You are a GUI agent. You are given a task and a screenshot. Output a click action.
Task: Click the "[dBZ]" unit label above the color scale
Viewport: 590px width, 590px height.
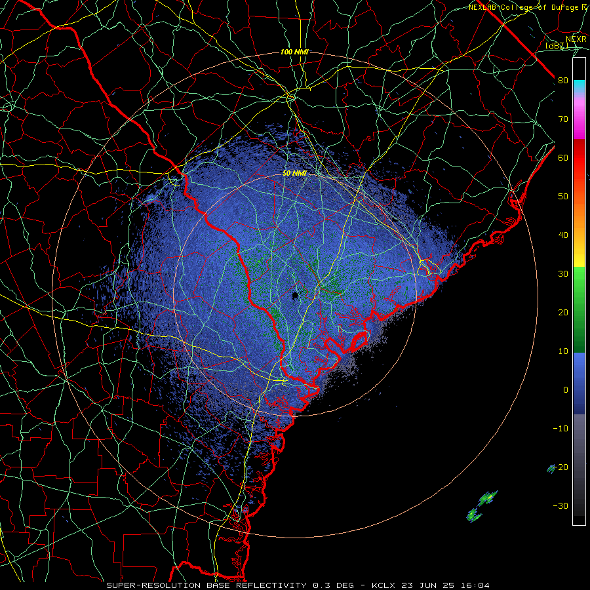pos(557,46)
